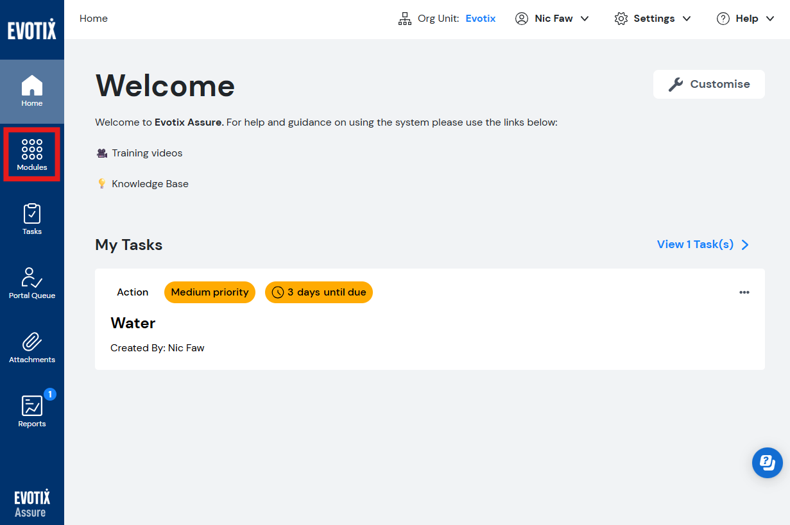This screenshot has height=525, width=790.
Task: Click the Medium priority badge
Action: [210, 292]
